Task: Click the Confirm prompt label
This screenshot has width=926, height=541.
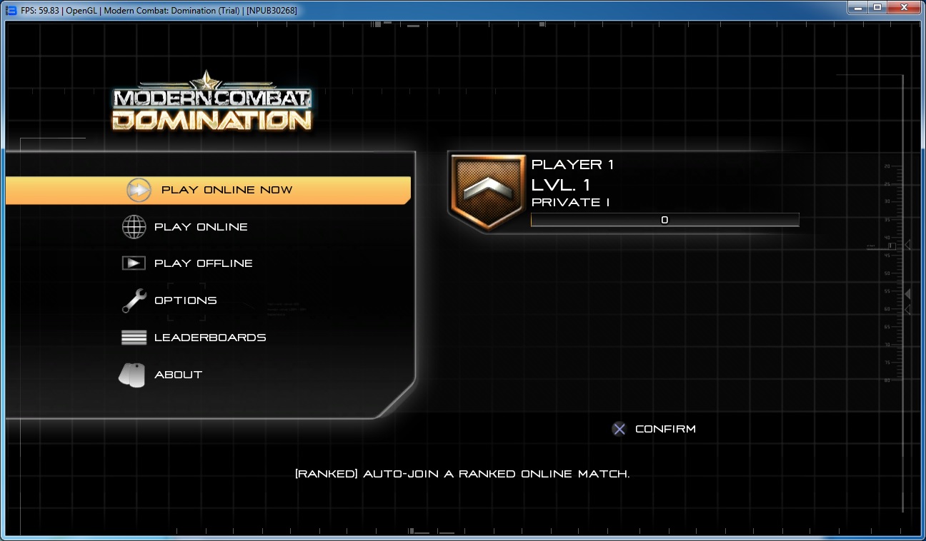Action: click(665, 429)
